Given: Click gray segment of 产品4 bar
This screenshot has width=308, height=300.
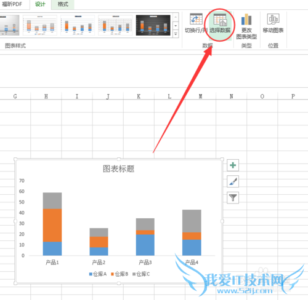Looking at the screenshot, I should (x=192, y=221).
